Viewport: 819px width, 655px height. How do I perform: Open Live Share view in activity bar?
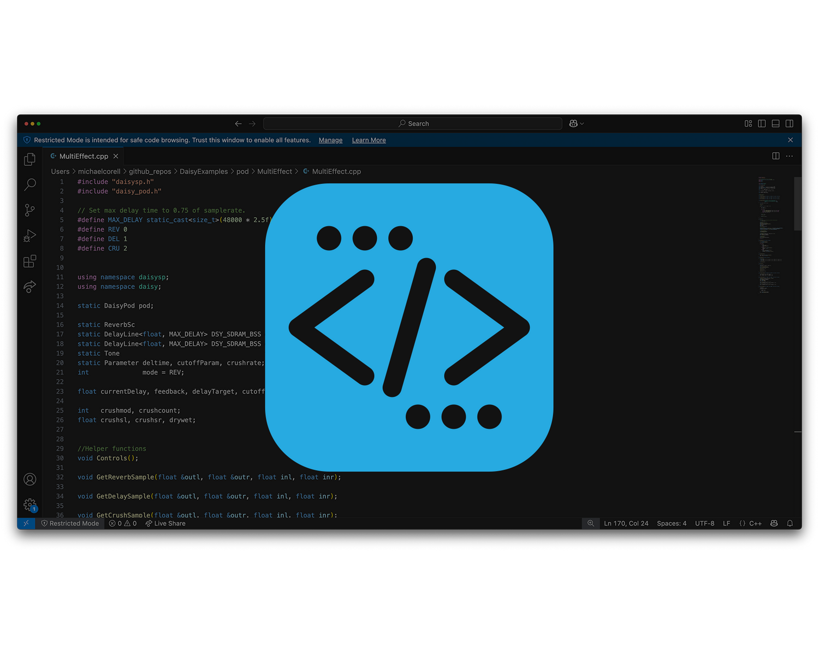(30, 287)
